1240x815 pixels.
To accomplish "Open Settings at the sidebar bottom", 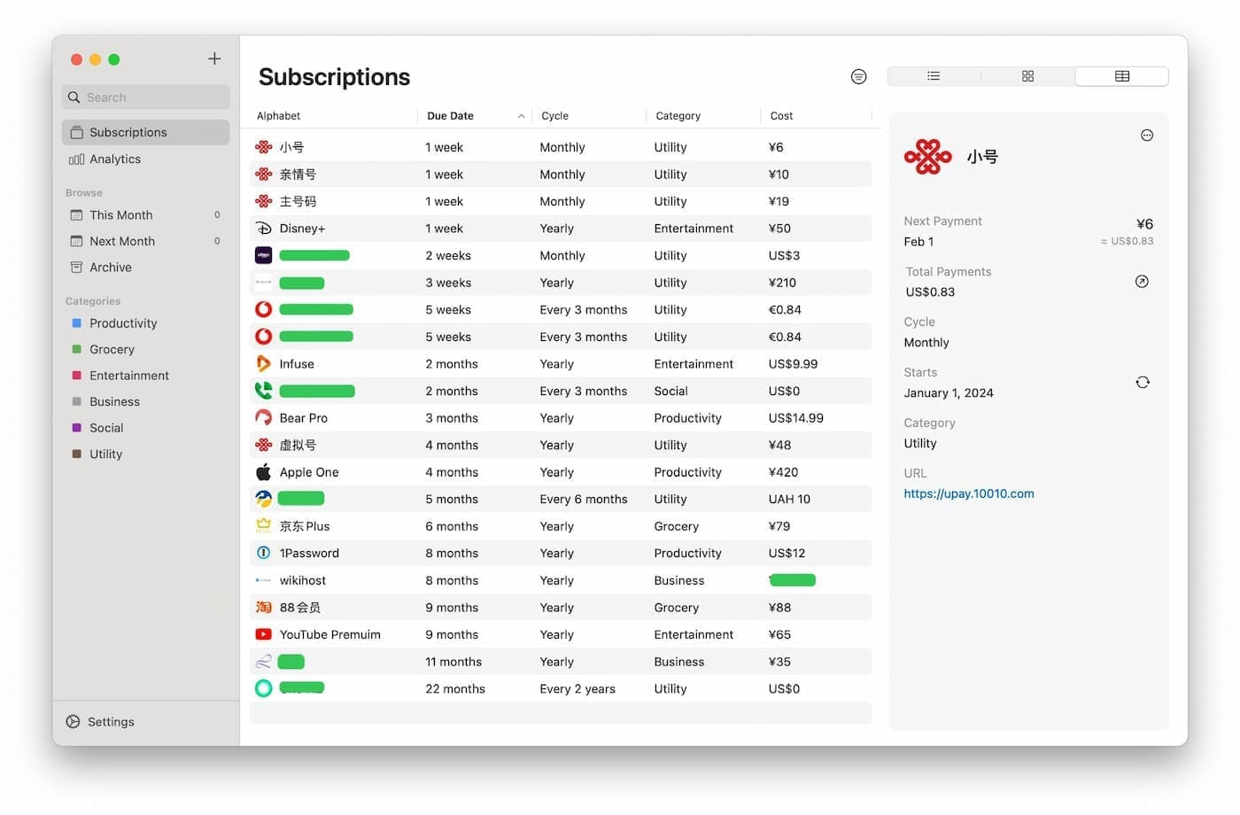I will coord(111,722).
